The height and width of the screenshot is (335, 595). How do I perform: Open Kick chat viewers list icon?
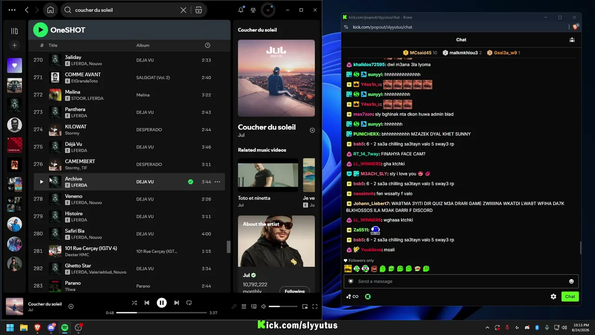coord(572,40)
